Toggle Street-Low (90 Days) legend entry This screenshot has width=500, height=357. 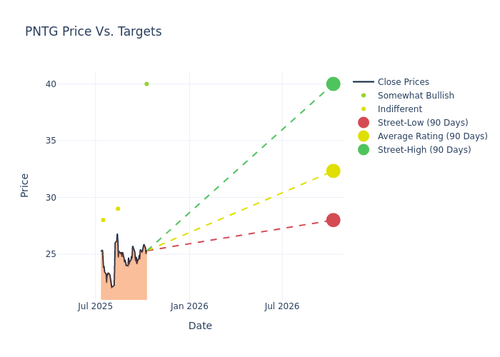point(422,123)
